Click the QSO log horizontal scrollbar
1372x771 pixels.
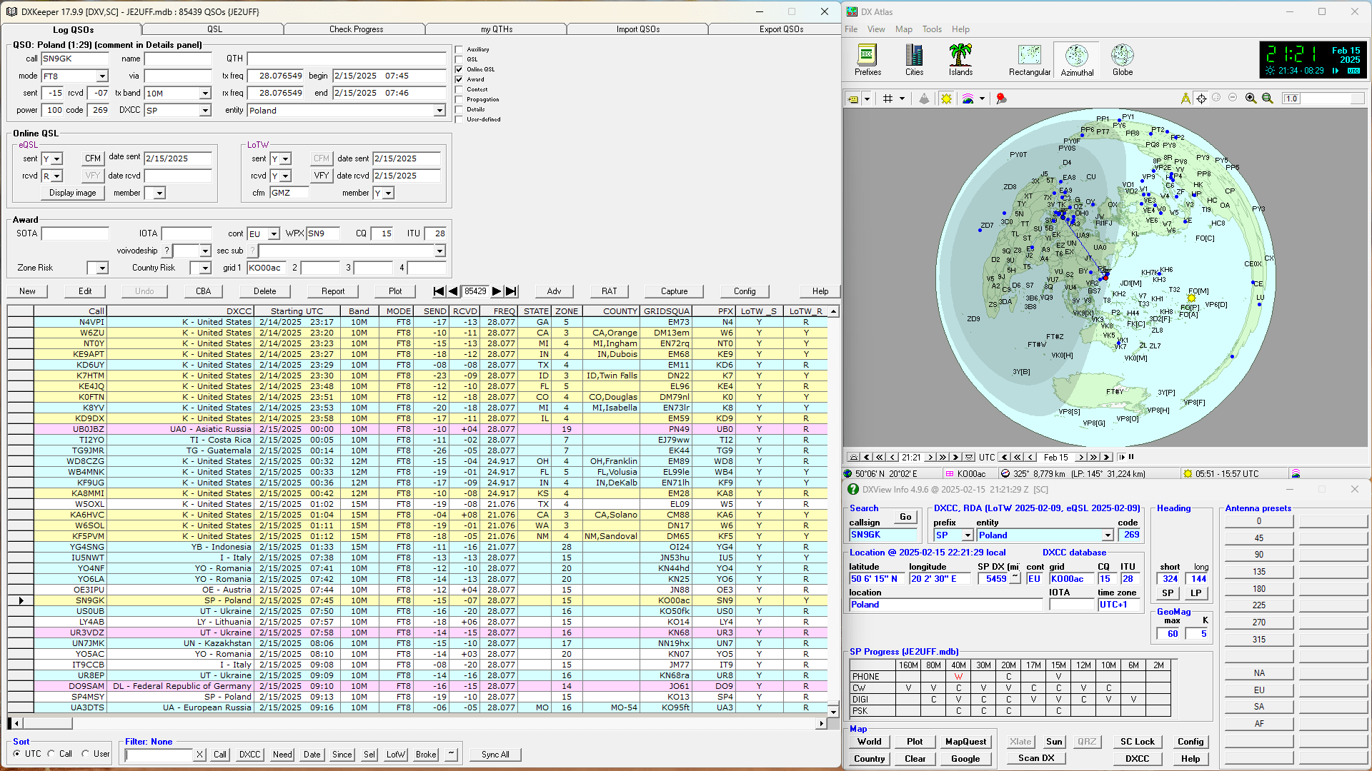[x=417, y=723]
